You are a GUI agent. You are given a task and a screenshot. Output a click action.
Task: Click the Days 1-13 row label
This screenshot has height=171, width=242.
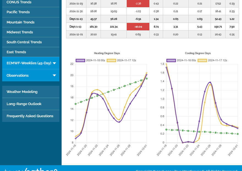click(x=76, y=27)
